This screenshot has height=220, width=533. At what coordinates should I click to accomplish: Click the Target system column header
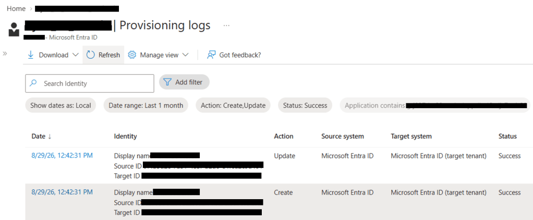pos(411,136)
